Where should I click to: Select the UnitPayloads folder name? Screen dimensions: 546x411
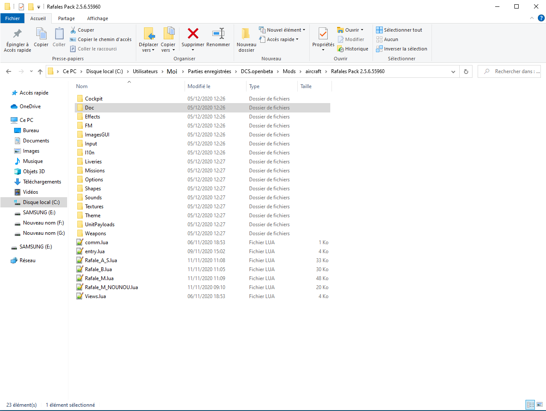(x=100, y=225)
